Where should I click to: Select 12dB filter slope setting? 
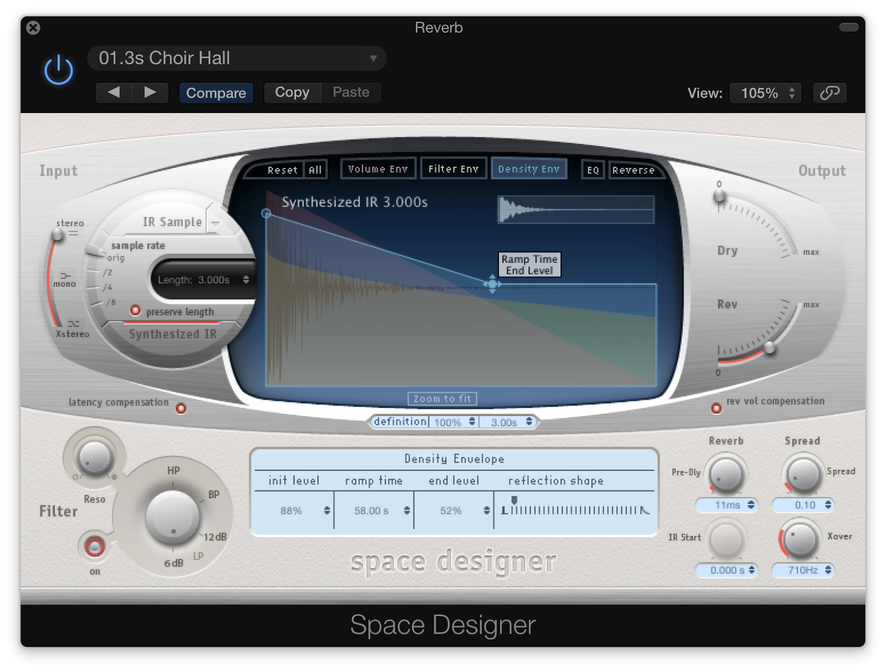point(215,537)
